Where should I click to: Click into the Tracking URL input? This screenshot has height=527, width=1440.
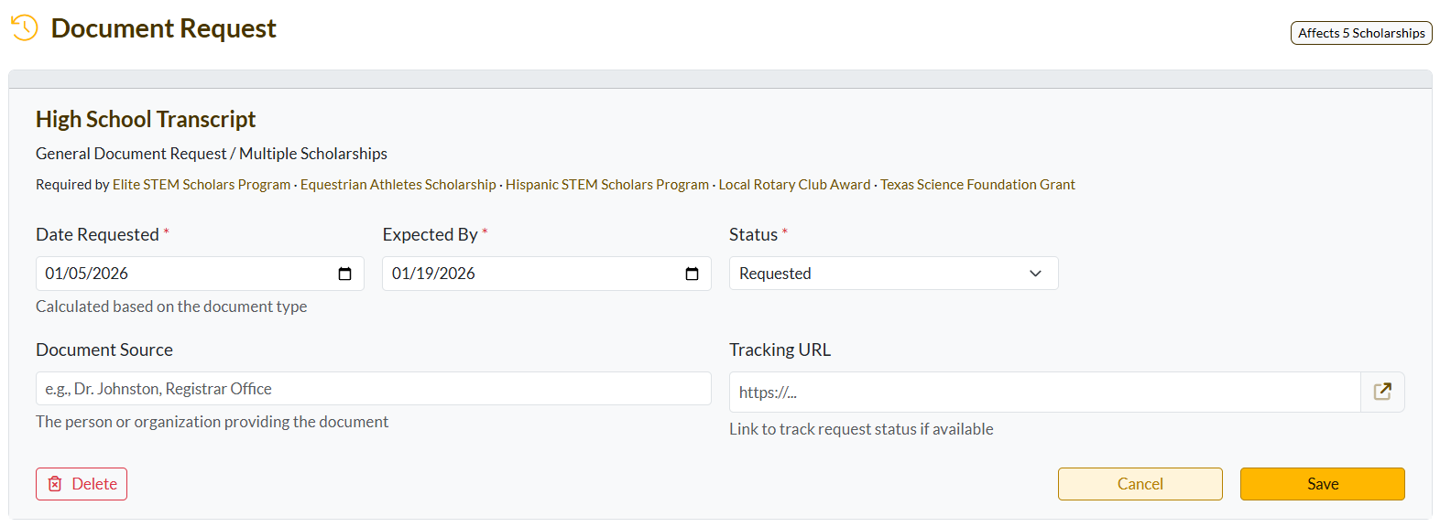point(1044,393)
